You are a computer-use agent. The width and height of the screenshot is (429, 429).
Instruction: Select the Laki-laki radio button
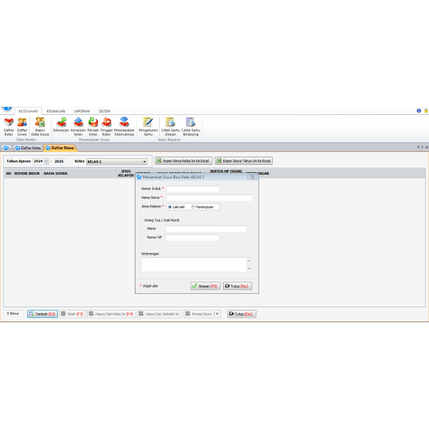(169, 207)
